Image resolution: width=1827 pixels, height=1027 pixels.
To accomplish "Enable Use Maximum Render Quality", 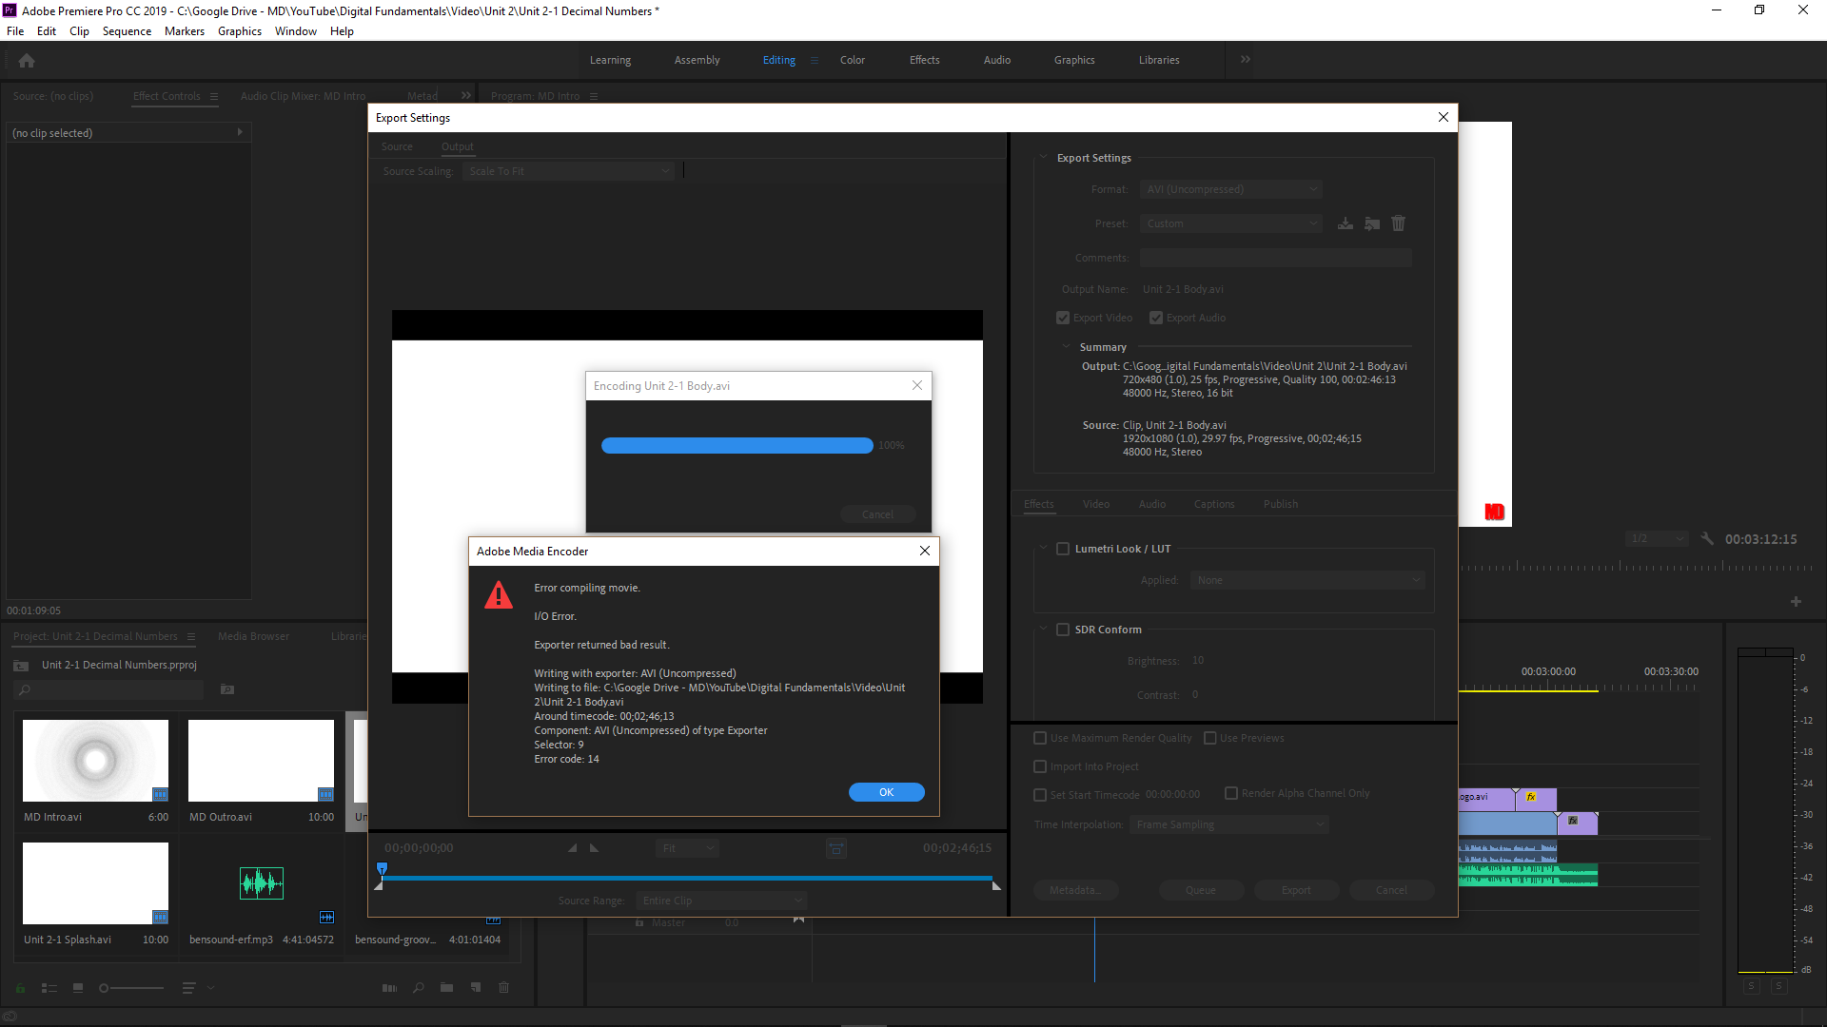I will point(1040,738).
